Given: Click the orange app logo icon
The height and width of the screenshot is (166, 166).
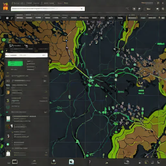Looking at the screenshot, I should point(6,6).
